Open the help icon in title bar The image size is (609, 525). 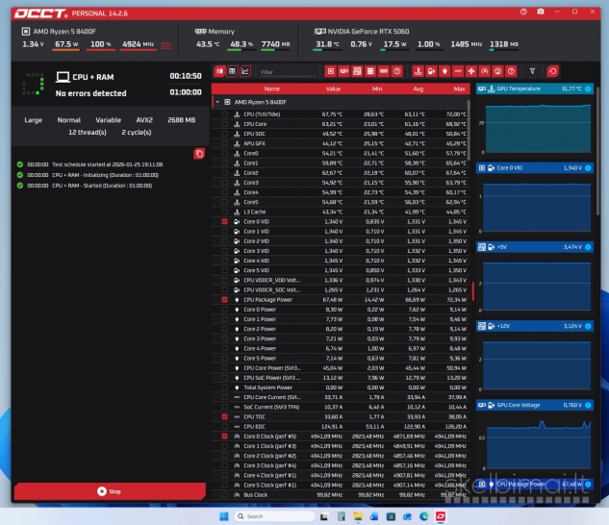[523, 12]
